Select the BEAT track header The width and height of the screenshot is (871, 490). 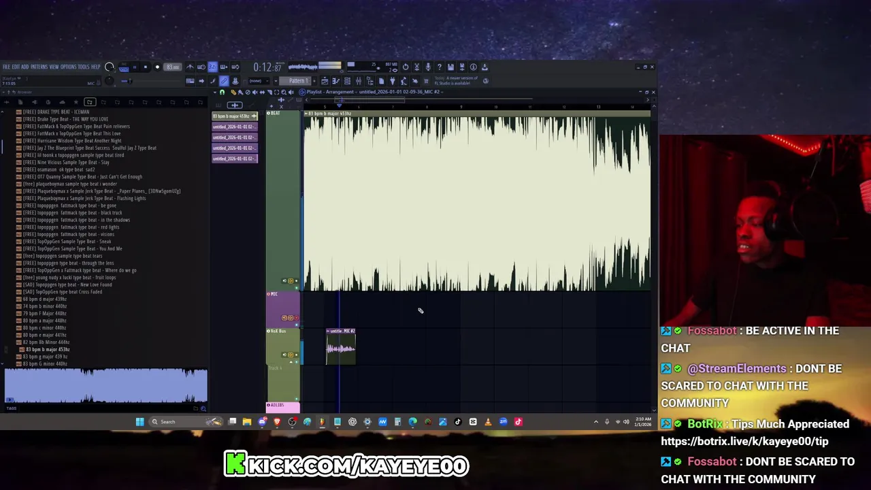click(283, 201)
